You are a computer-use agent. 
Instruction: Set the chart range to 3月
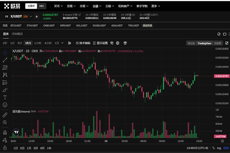[36, 148]
